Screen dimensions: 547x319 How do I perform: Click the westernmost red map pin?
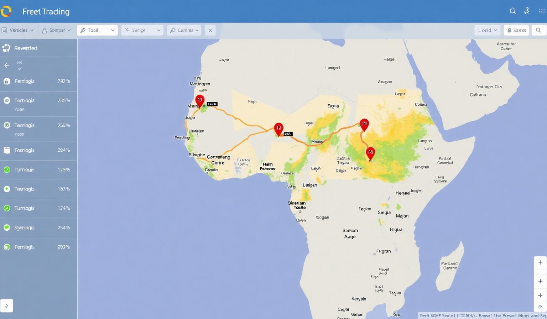(200, 100)
